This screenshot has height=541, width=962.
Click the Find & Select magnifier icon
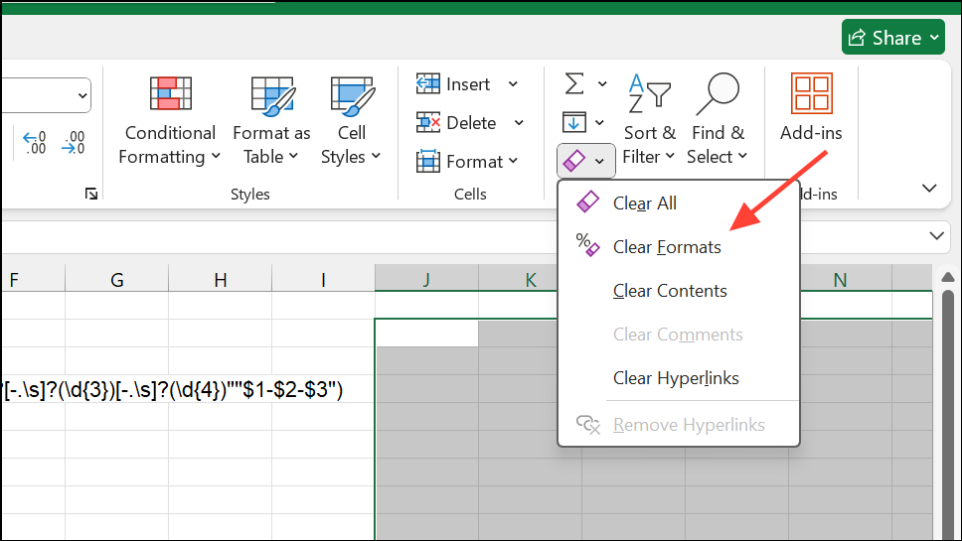click(x=717, y=95)
